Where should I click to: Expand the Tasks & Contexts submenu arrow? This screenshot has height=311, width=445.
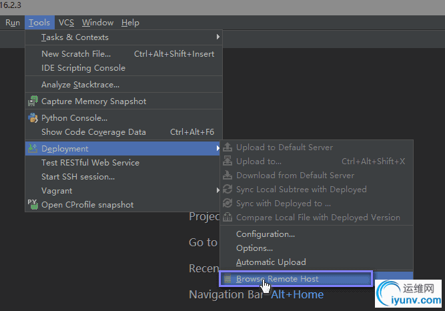[217, 37]
